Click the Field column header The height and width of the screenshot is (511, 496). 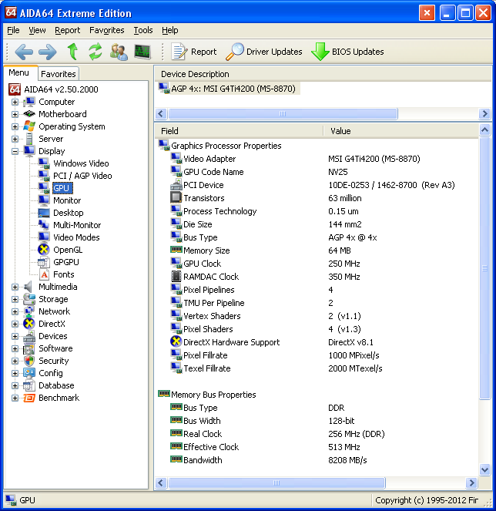point(240,131)
